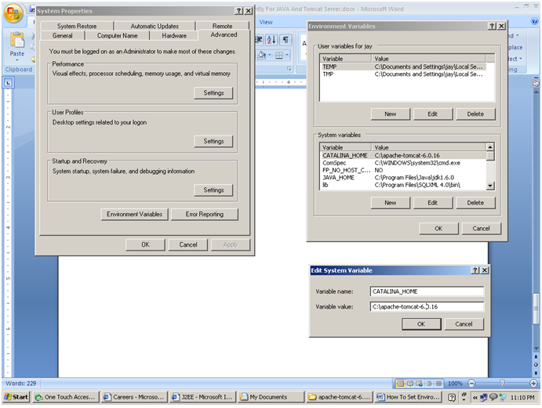Open Startup and Recovery Settings button
The height and width of the screenshot is (408, 542).
pos(213,190)
